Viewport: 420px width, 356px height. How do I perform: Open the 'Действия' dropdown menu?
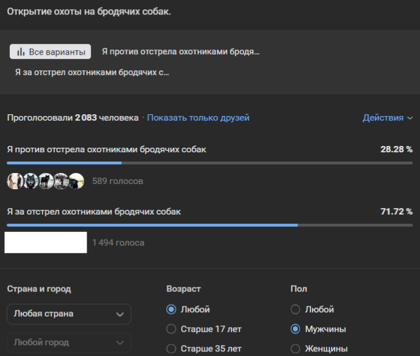(387, 118)
